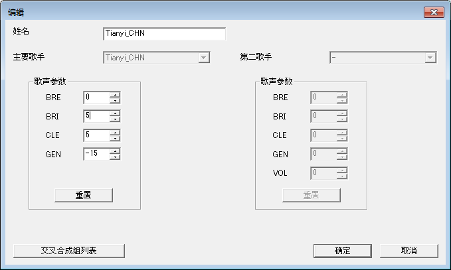Increase second singer GEN up arrow
This screenshot has width=451, height=270.
342,151
